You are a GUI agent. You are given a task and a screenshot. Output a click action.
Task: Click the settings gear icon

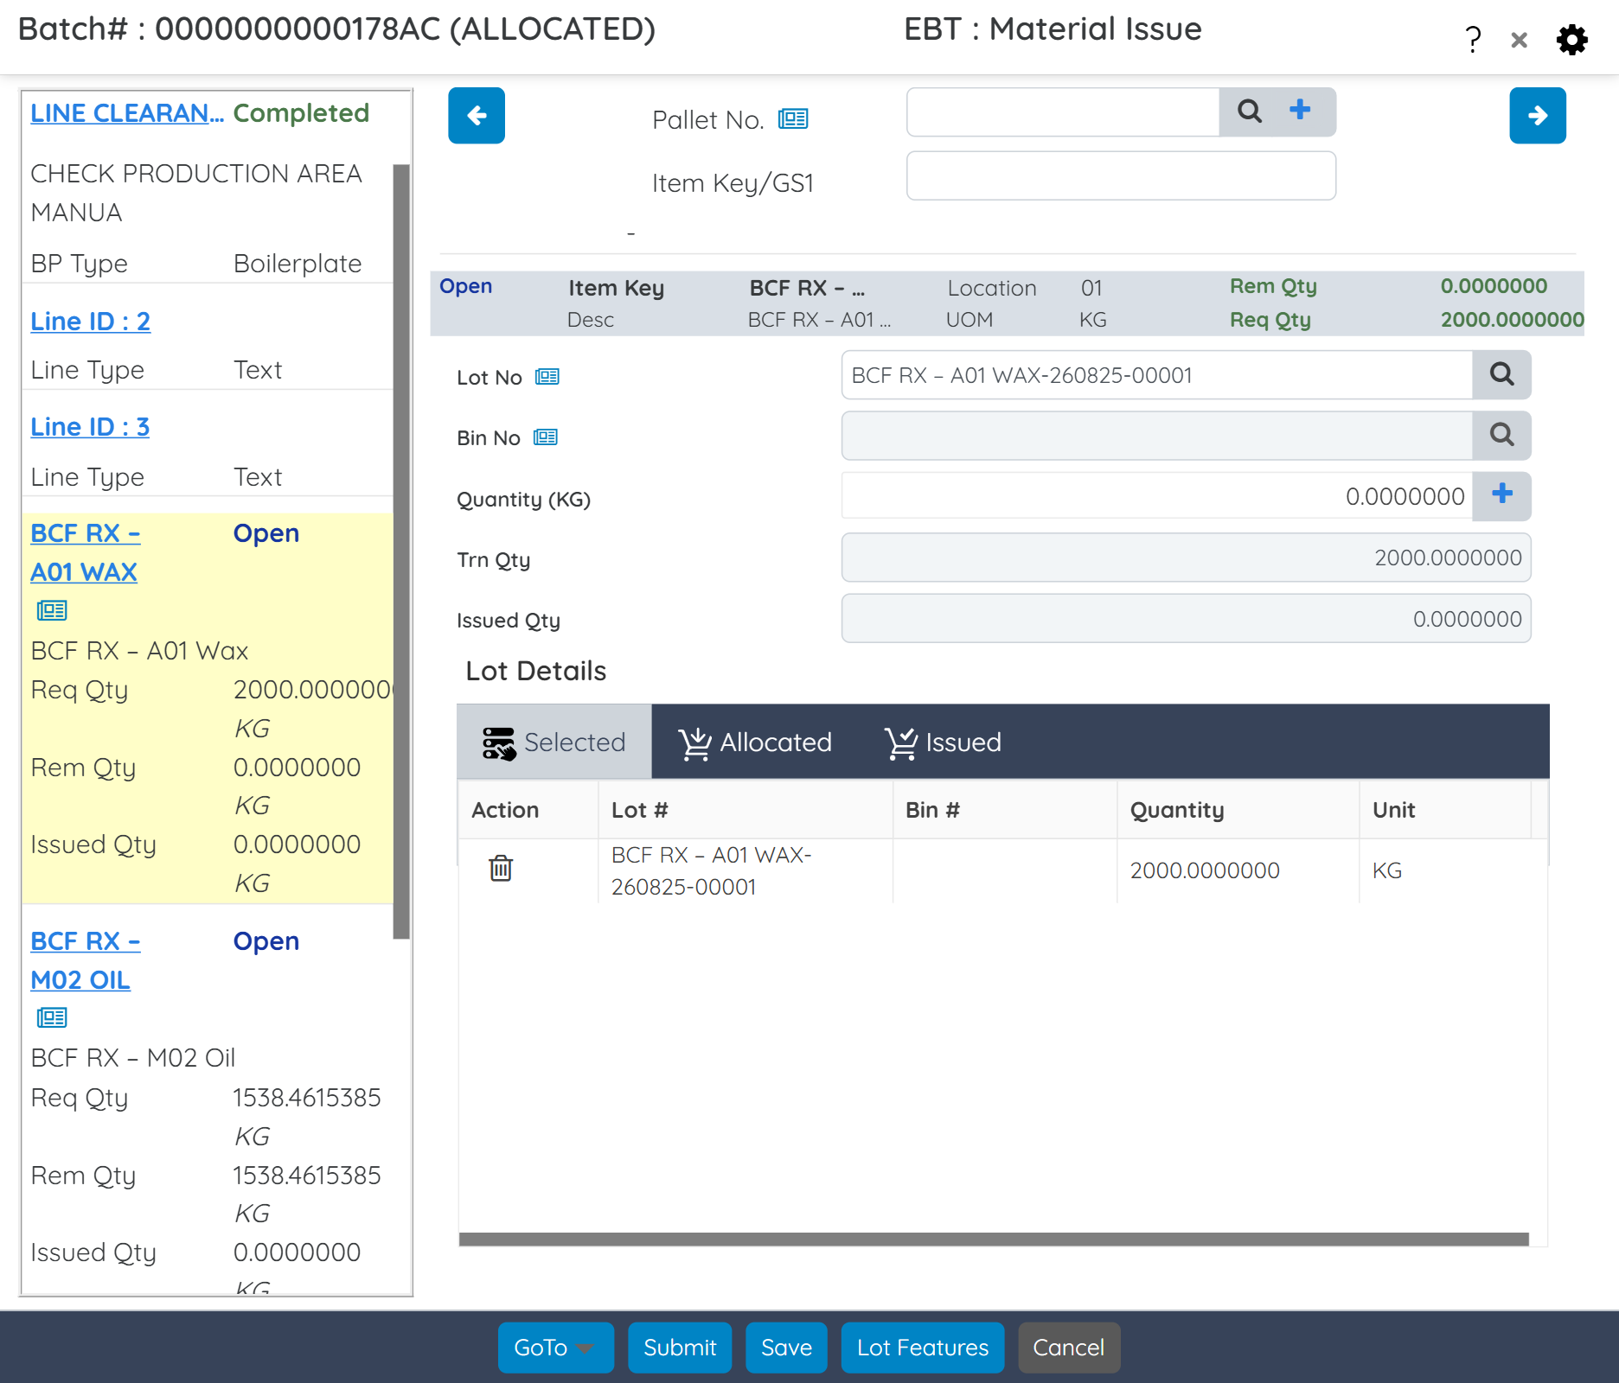(x=1571, y=40)
